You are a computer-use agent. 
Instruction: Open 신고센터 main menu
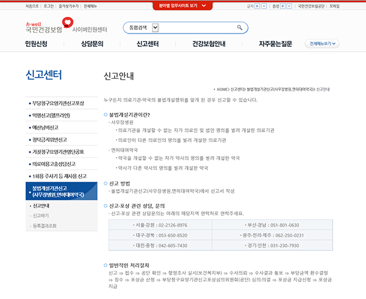[148, 44]
